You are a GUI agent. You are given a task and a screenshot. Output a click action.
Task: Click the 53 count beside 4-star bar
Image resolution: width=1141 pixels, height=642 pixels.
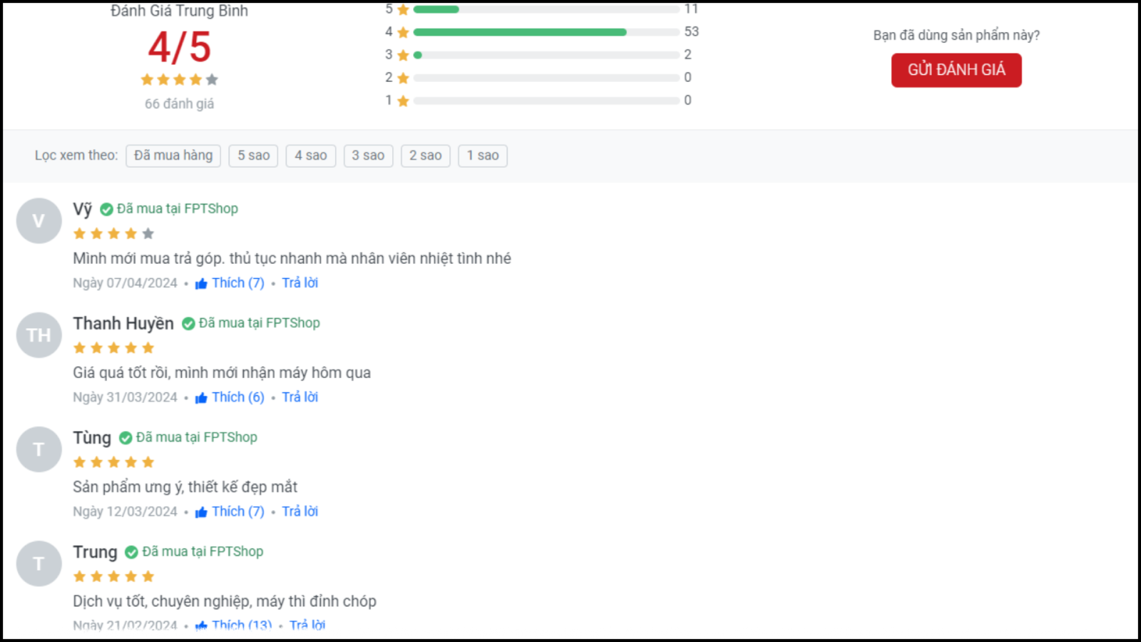point(692,32)
